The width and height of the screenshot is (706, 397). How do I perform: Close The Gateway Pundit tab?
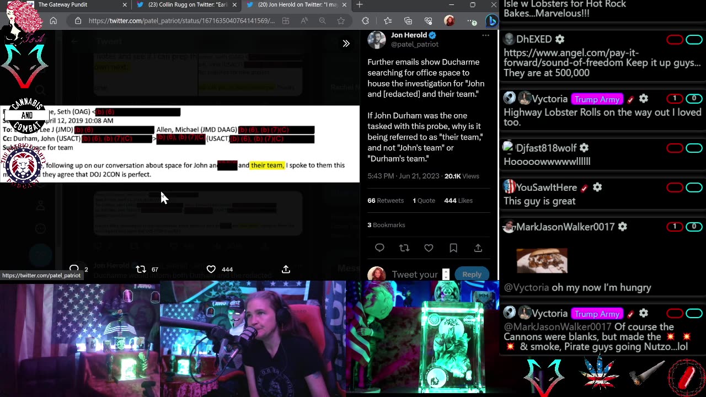click(x=125, y=5)
